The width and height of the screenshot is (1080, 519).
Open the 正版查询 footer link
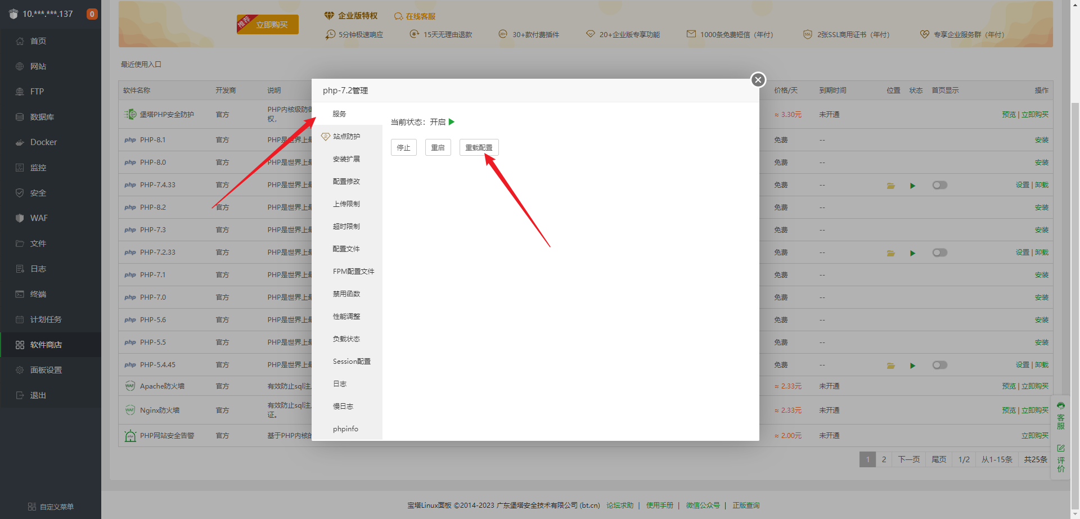click(746, 506)
